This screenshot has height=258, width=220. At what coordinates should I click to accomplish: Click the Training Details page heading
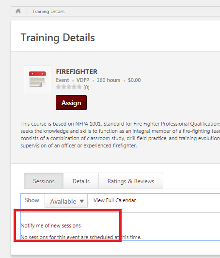pos(58,38)
